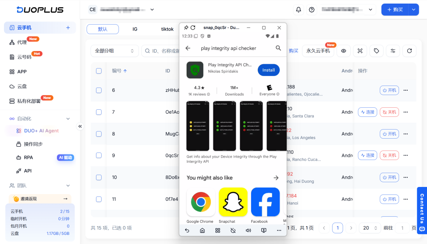Click the phone back navigation icon
Image resolution: width=427 pixels, height=244 pixels.
click(x=187, y=231)
